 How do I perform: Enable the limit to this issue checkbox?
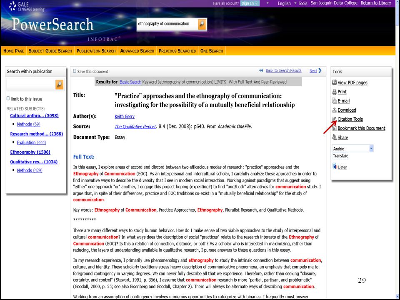[8, 98]
